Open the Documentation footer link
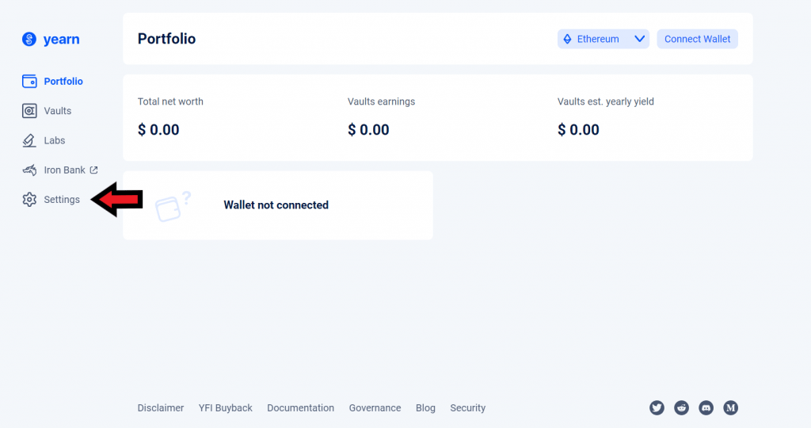The width and height of the screenshot is (811, 428). pos(300,408)
